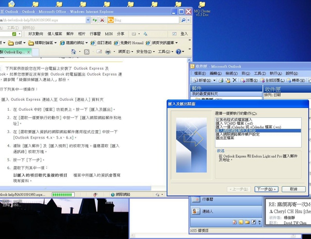
Task: Click the green search icon in the MSN toolbar
Action: pyautogui.click(x=15, y=34)
